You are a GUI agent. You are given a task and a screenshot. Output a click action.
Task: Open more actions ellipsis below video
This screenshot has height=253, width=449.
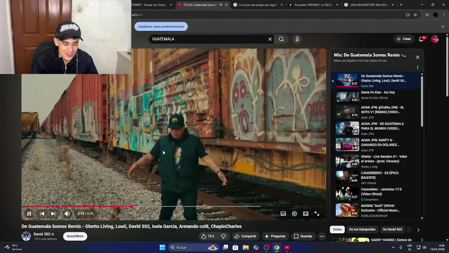(322, 236)
